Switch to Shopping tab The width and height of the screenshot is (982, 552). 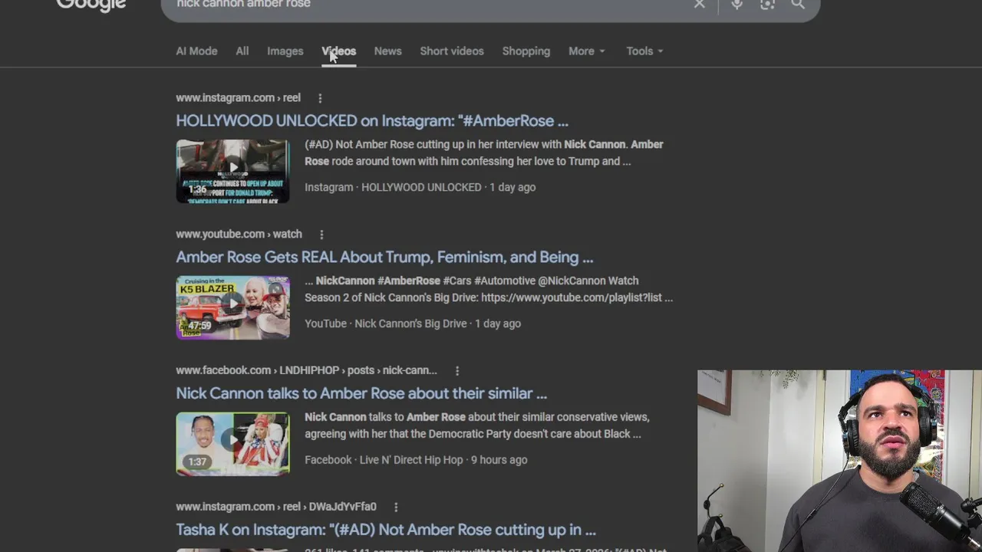526,51
